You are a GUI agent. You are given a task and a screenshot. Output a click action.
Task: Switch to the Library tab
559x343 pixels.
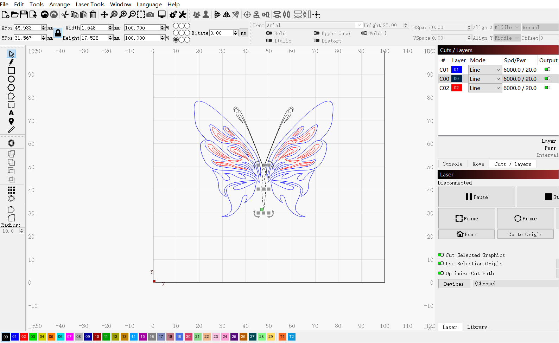pos(477,327)
